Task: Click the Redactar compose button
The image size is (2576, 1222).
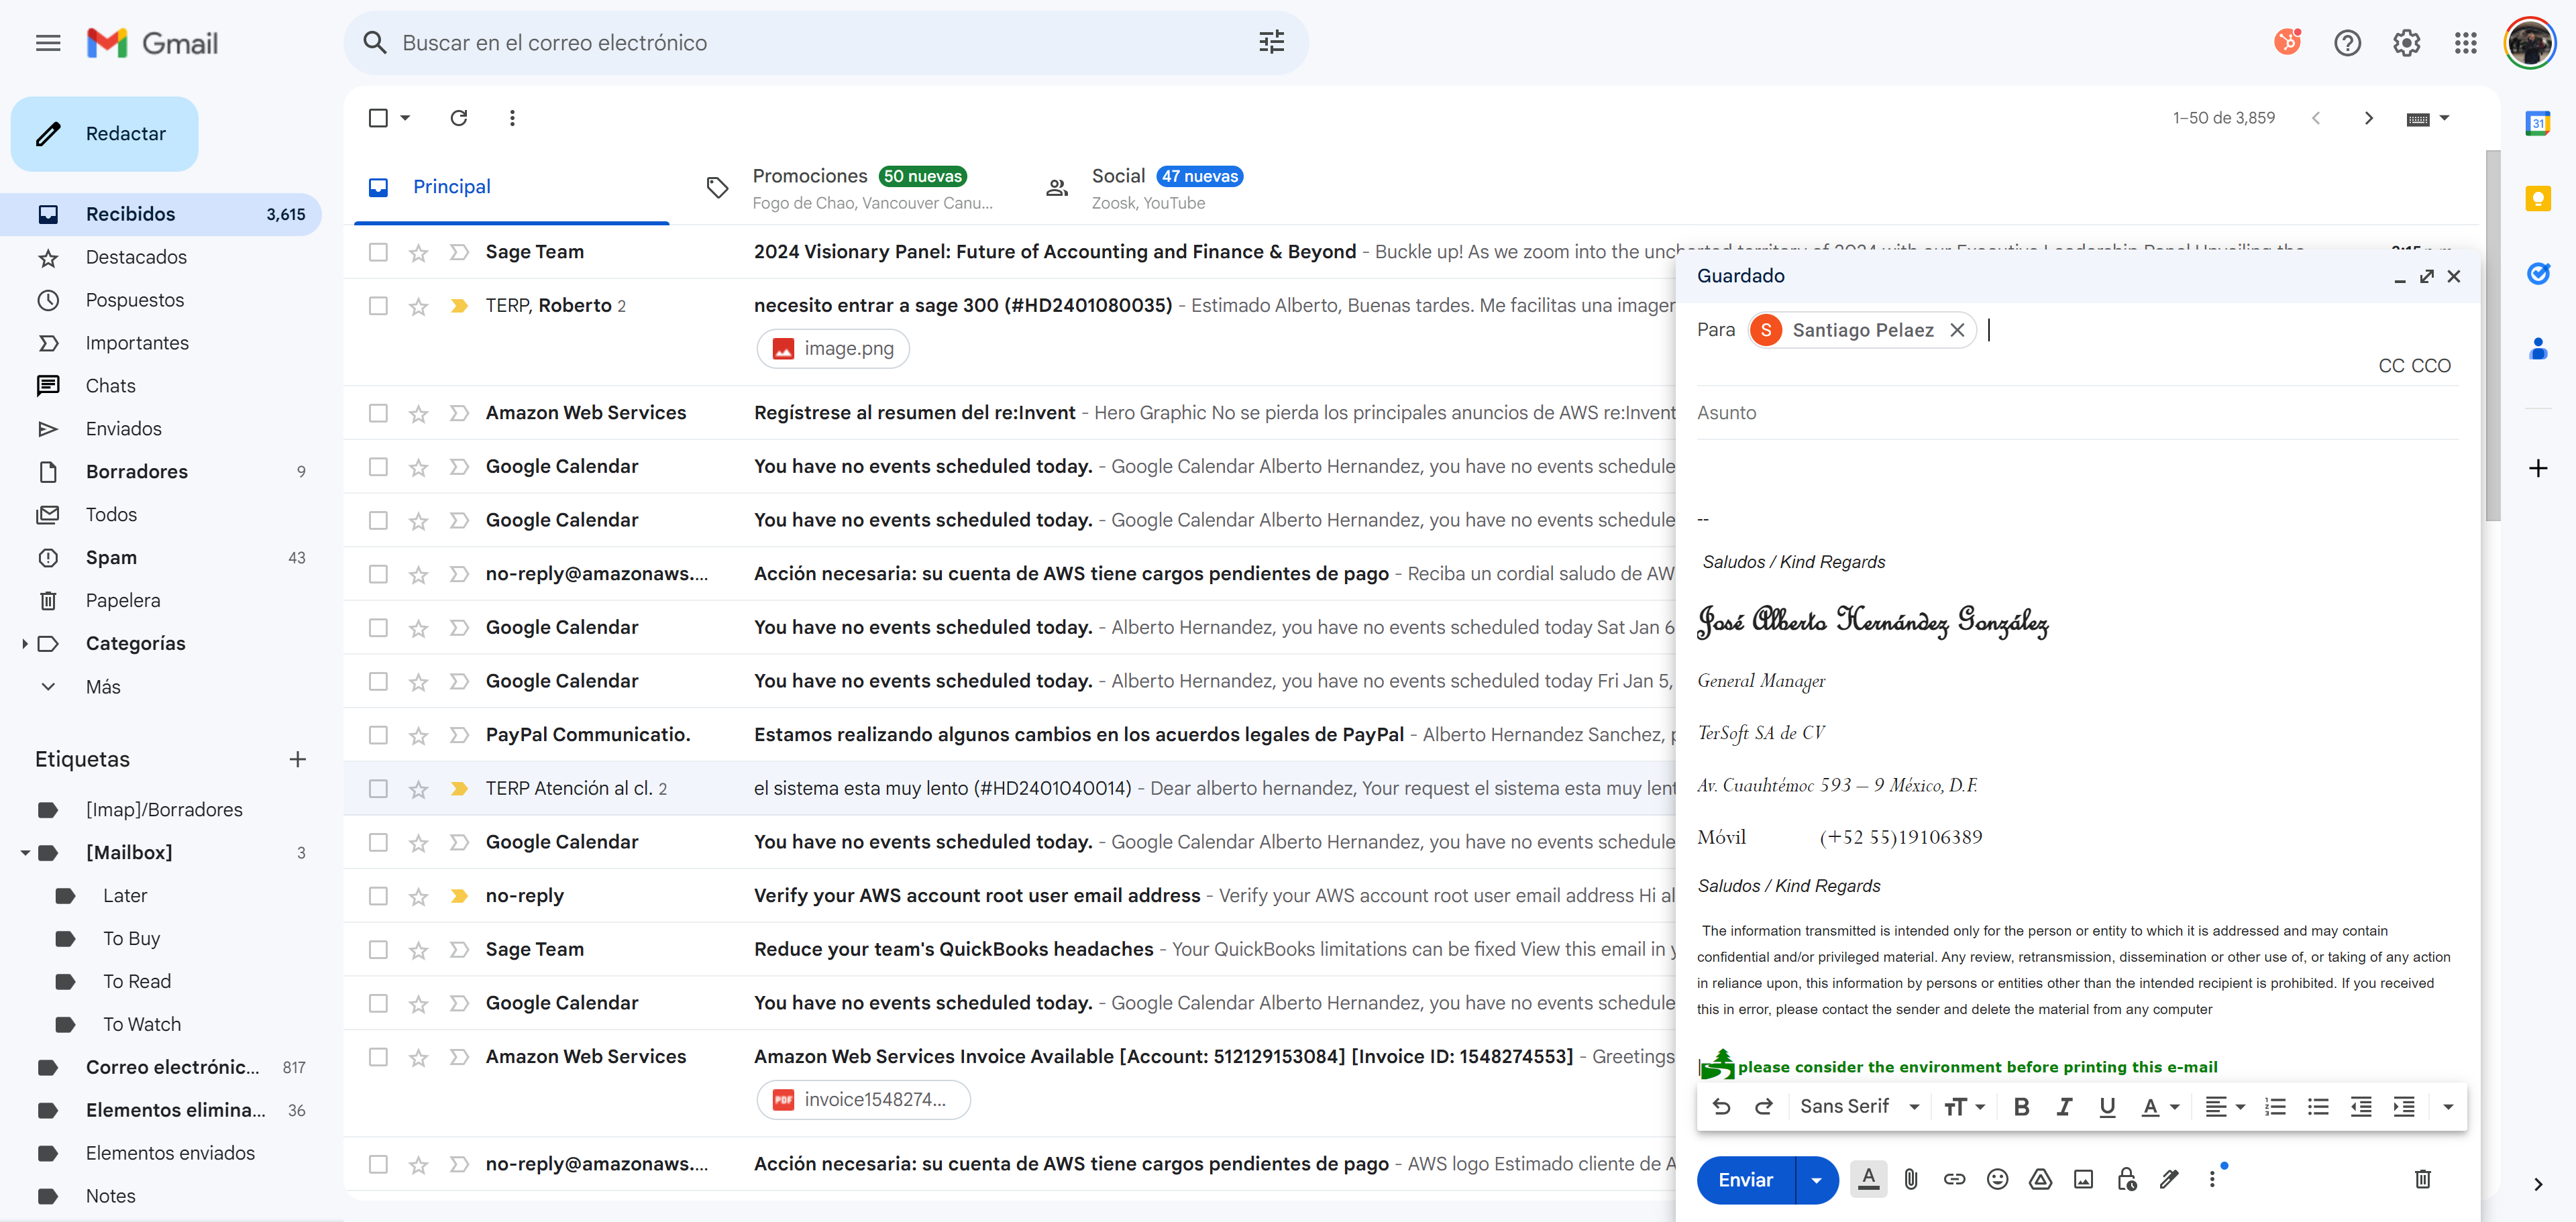Action: coord(104,134)
